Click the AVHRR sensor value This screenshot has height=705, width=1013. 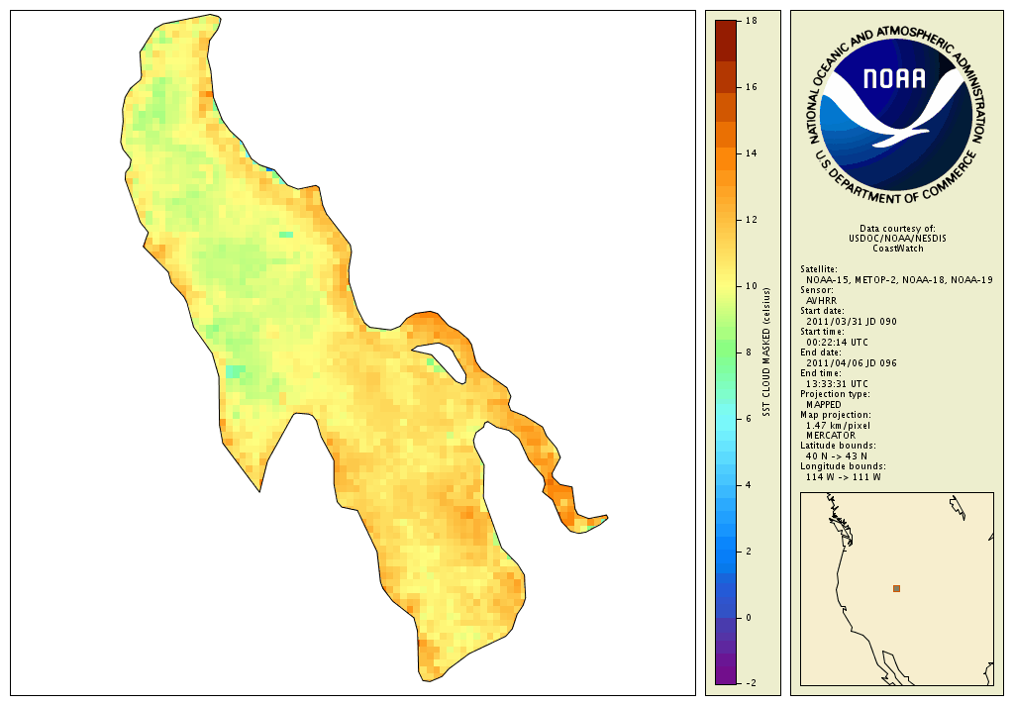point(821,300)
